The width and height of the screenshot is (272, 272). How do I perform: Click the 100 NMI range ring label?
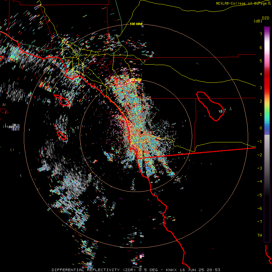tap(136, 24)
